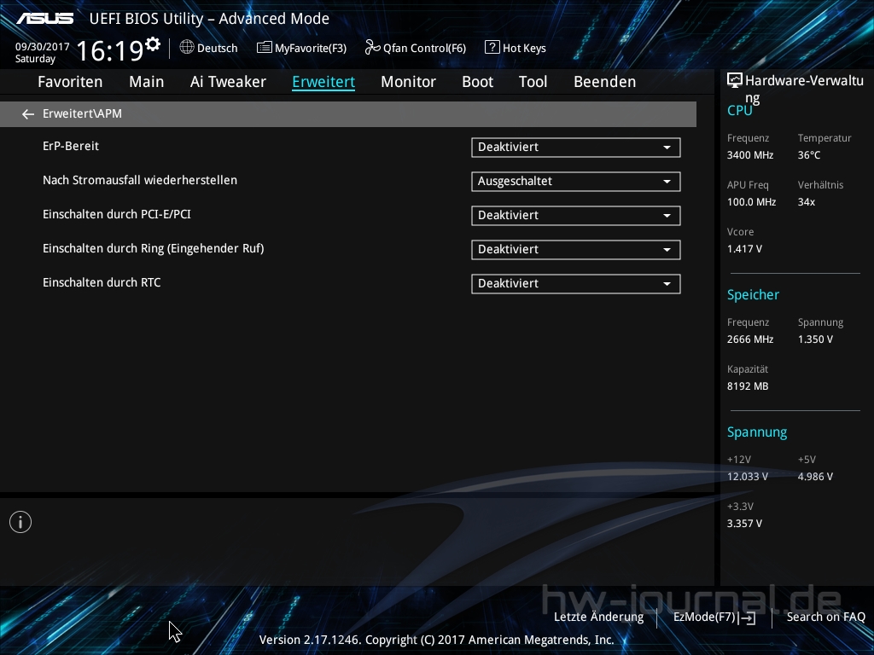Click the +12V reading 12.033 V

click(748, 477)
